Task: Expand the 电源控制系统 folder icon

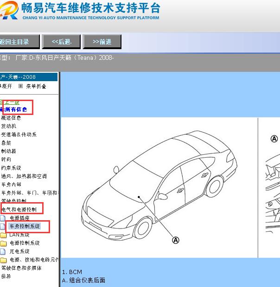Action: (3, 243)
